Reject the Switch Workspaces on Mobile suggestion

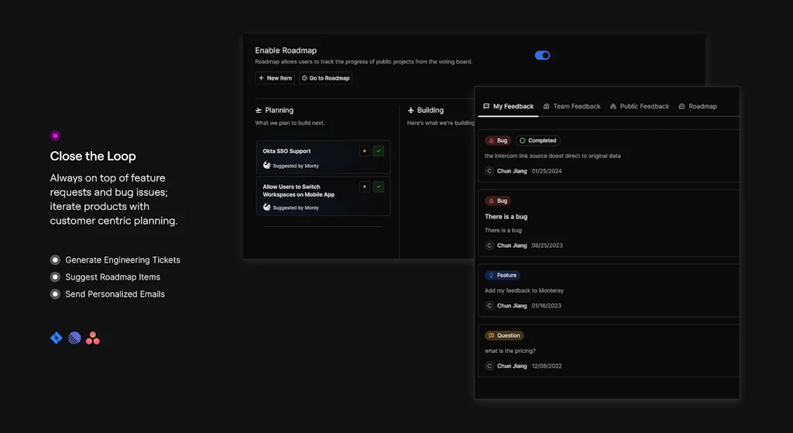[x=364, y=187]
